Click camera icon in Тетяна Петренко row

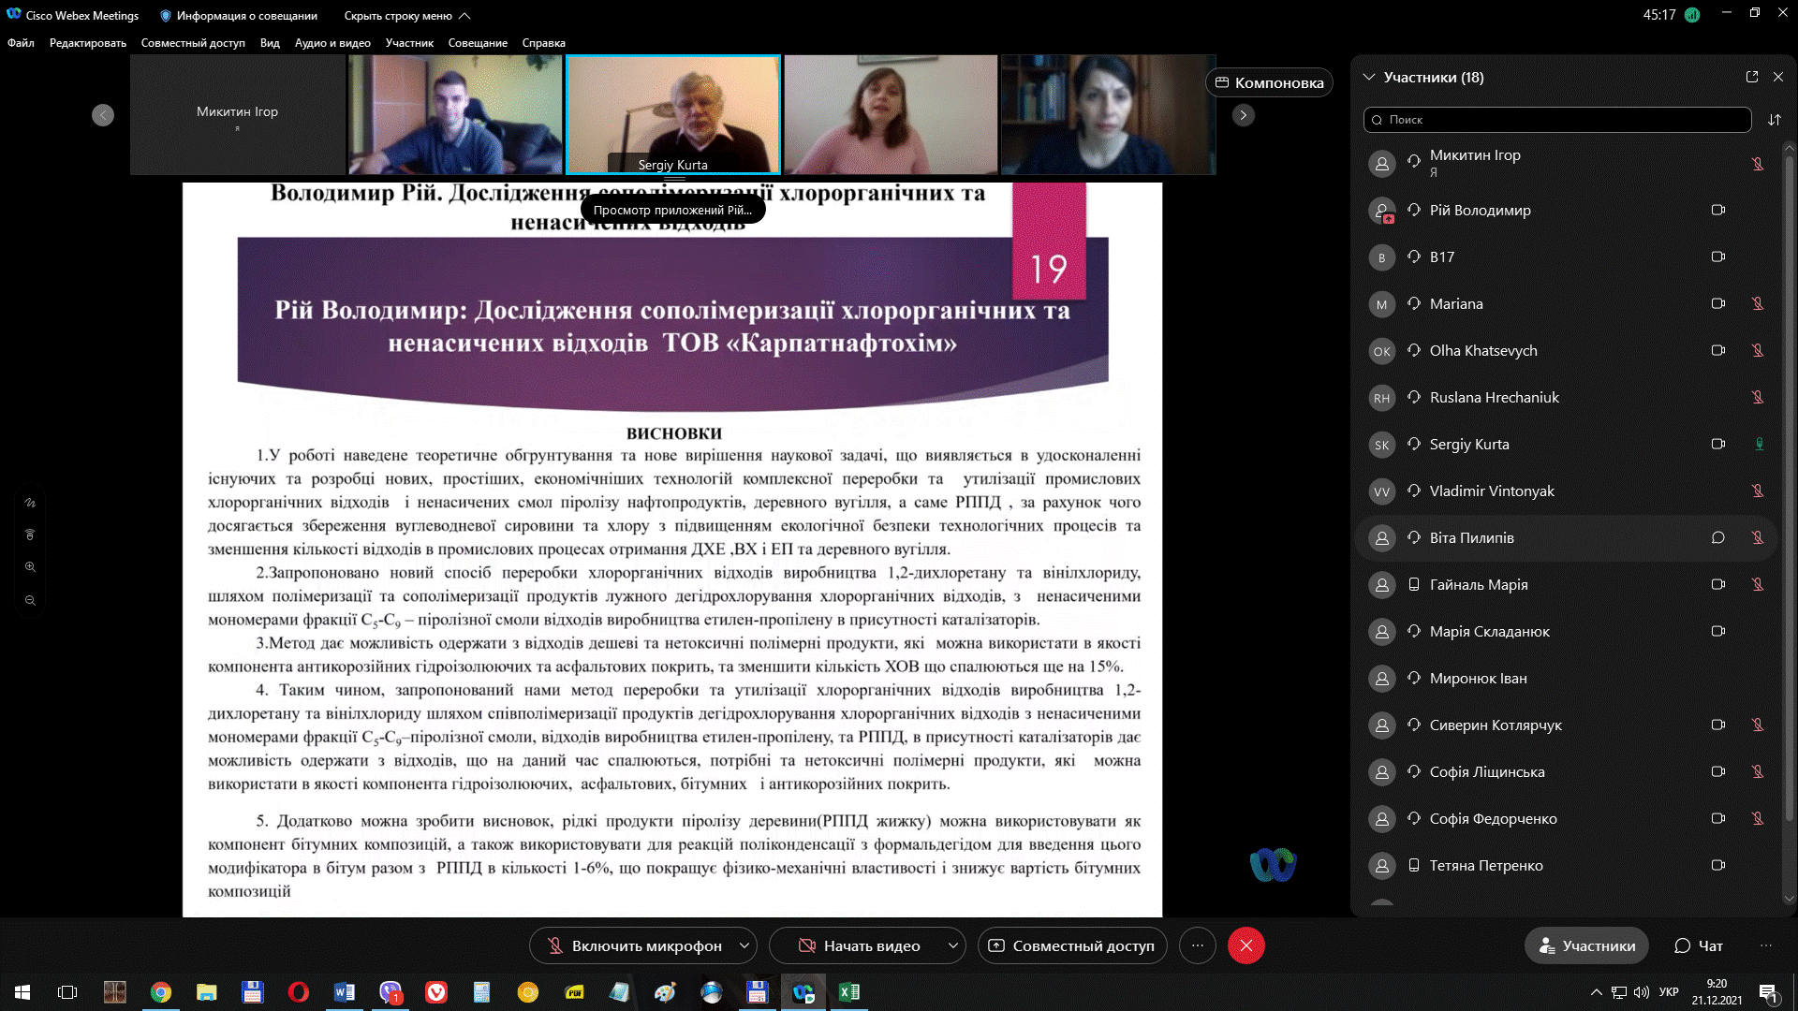pos(1718,865)
